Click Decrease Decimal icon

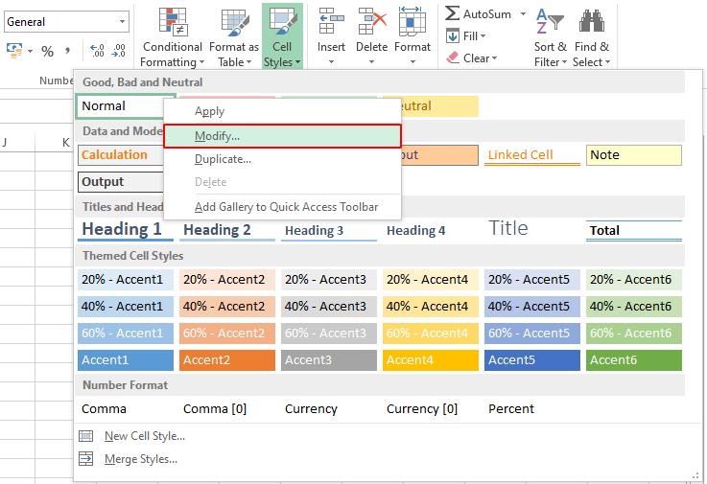(x=118, y=51)
